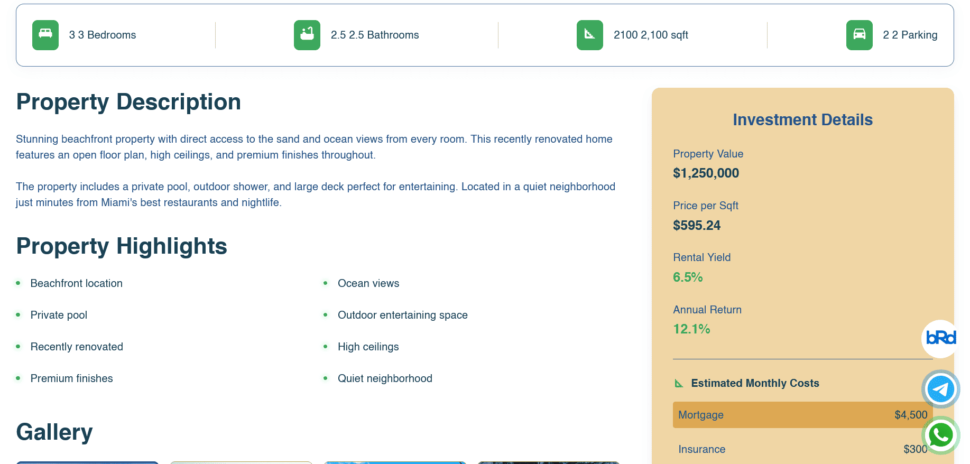The width and height of the screenshot is (970, 464).
Task: Click the Gallery section heading
Action: click(54, 432)
